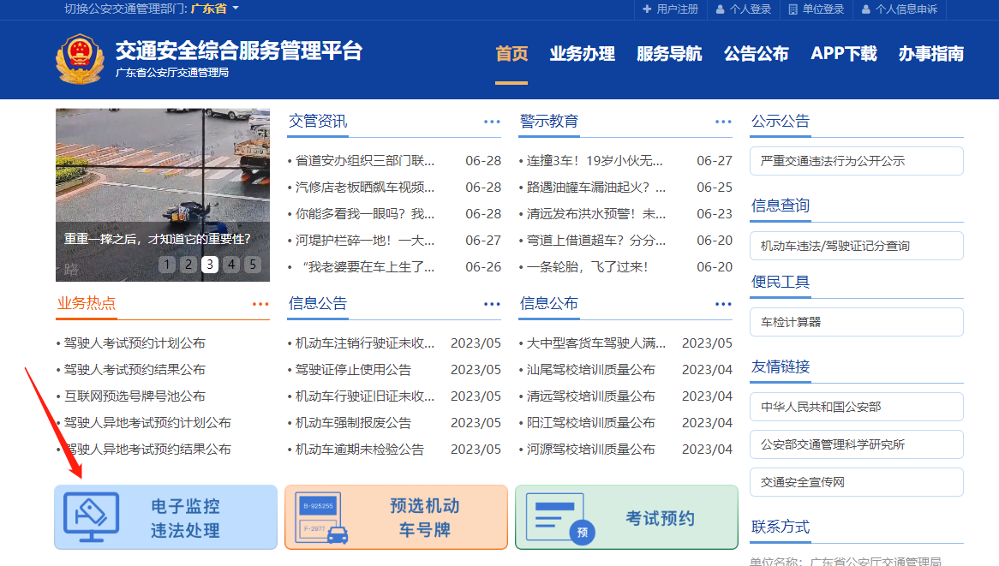Open the 业务办理 menu
Viewport: 999px width, 566px height.
point(582,54)
